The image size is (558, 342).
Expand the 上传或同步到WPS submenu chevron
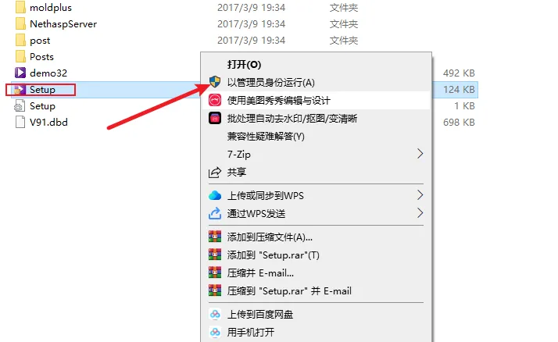pos(420,195)
